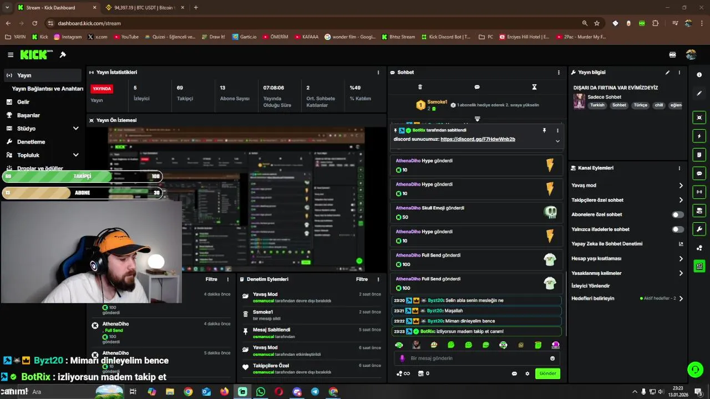The width and height of the screenshot is (710, 399).
Task: Edit stream info with pencil in Yayın bilgisi
Action: [x=667, y=72]
